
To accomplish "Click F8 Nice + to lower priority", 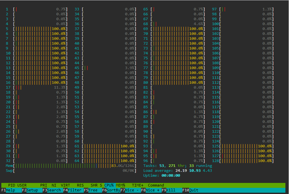I will [151, 190].
